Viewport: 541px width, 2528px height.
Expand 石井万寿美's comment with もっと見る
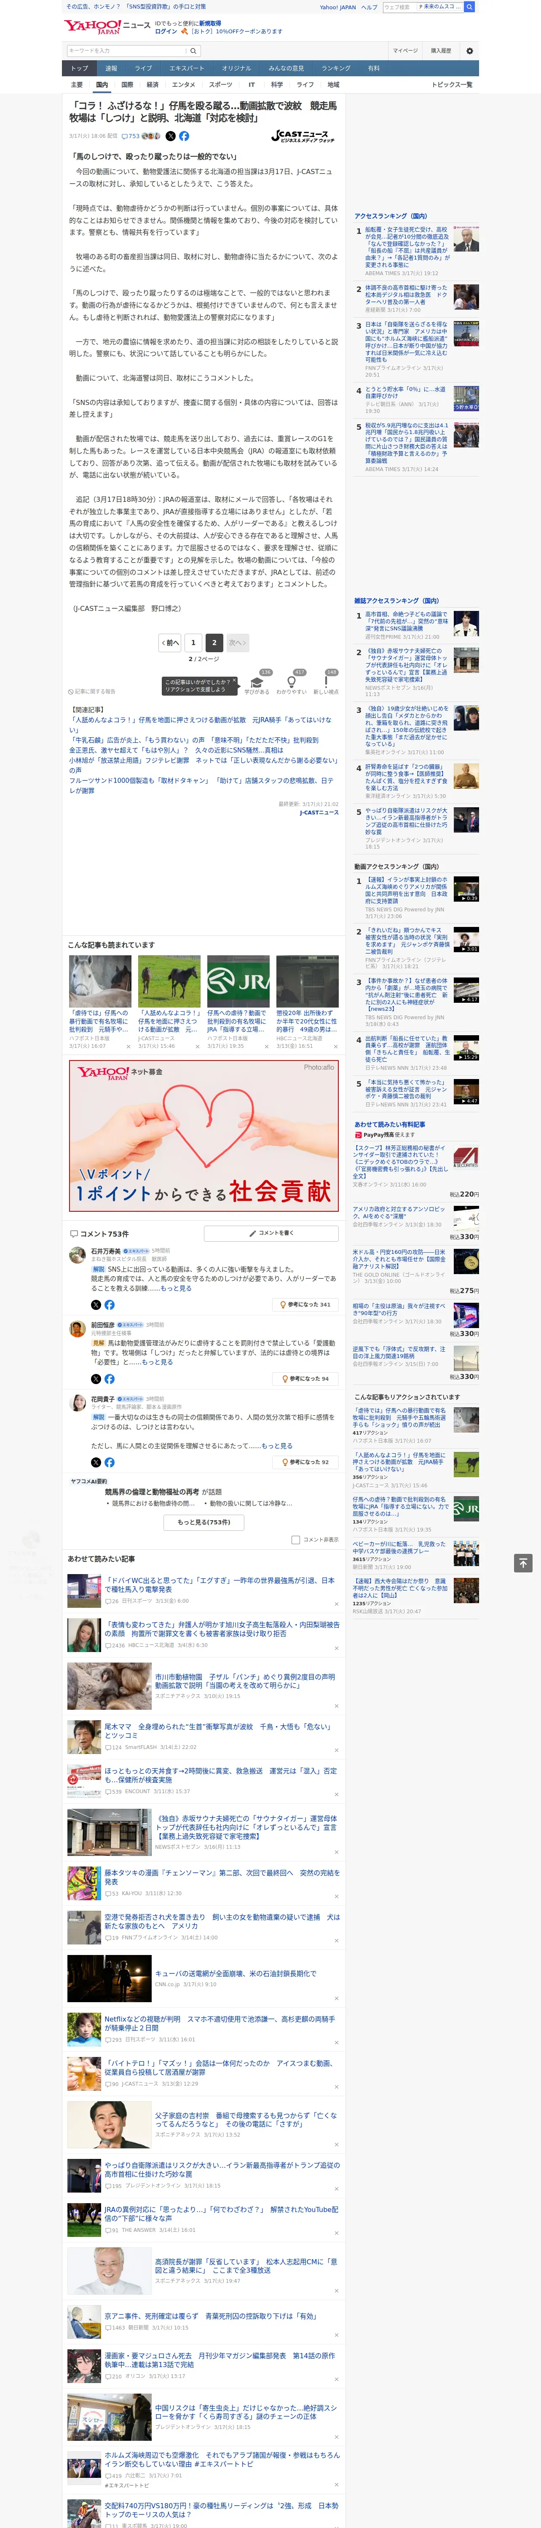(x=177, y=1288)
